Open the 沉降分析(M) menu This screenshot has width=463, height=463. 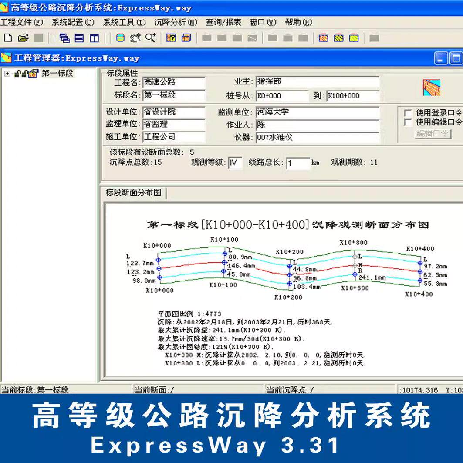point(176,23)
